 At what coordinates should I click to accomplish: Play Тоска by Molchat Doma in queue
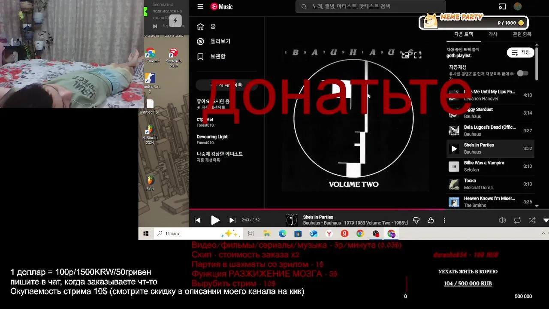pyautogui.click(x=490, y=184)
